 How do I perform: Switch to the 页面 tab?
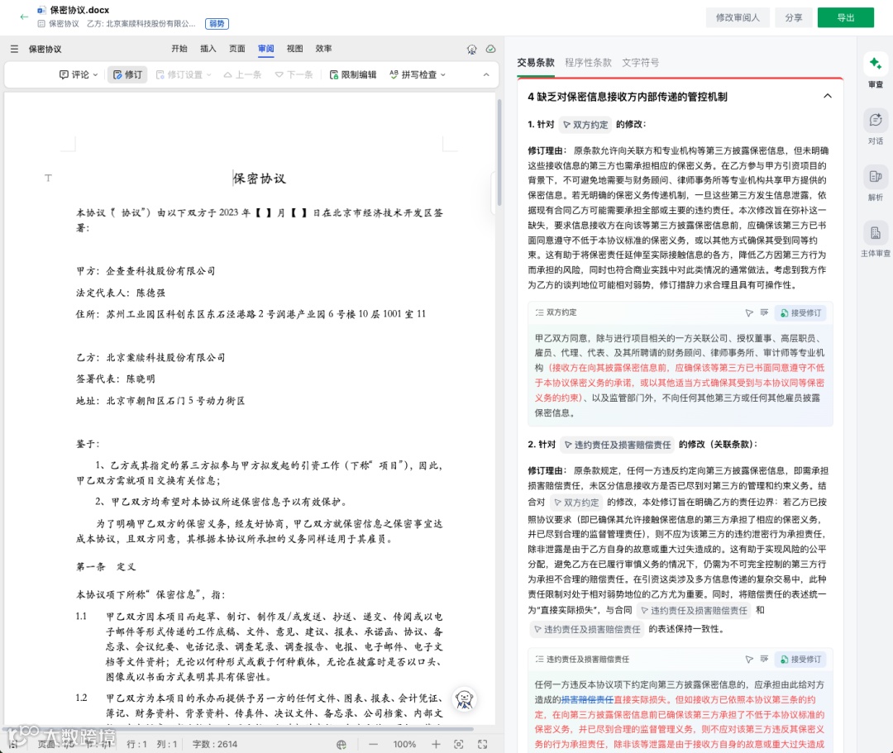[237, 49]
